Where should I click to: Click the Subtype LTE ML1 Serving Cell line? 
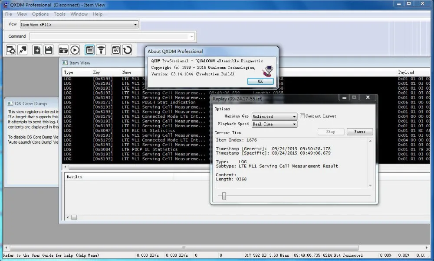[277, 166]
